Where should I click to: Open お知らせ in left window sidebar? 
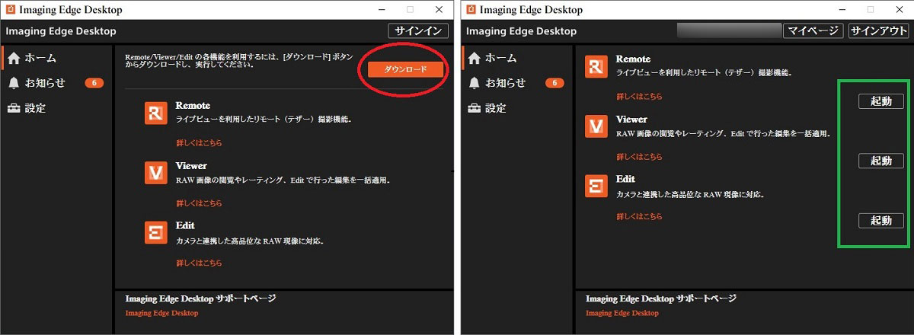click(45, 82)
